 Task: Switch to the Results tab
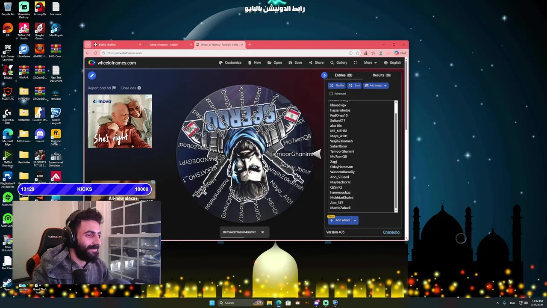click(381, 75)
